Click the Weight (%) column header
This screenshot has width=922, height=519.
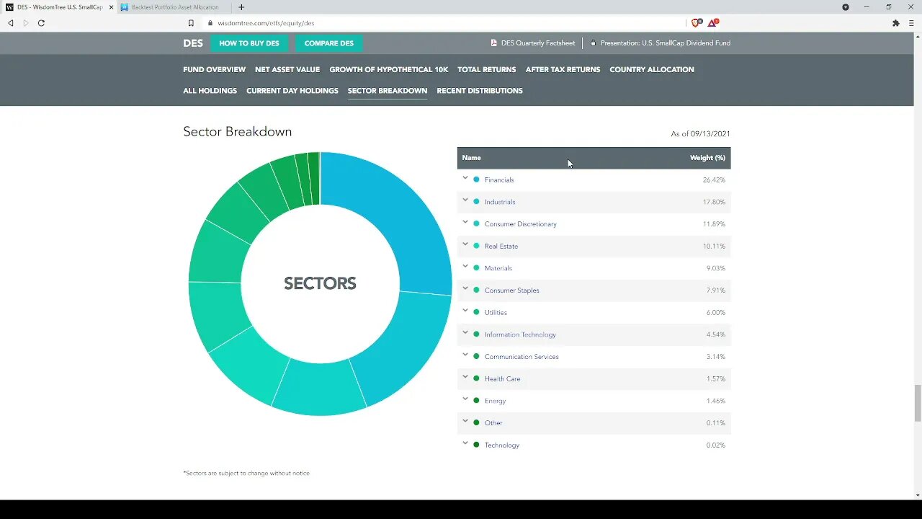(x=707, y=158)
